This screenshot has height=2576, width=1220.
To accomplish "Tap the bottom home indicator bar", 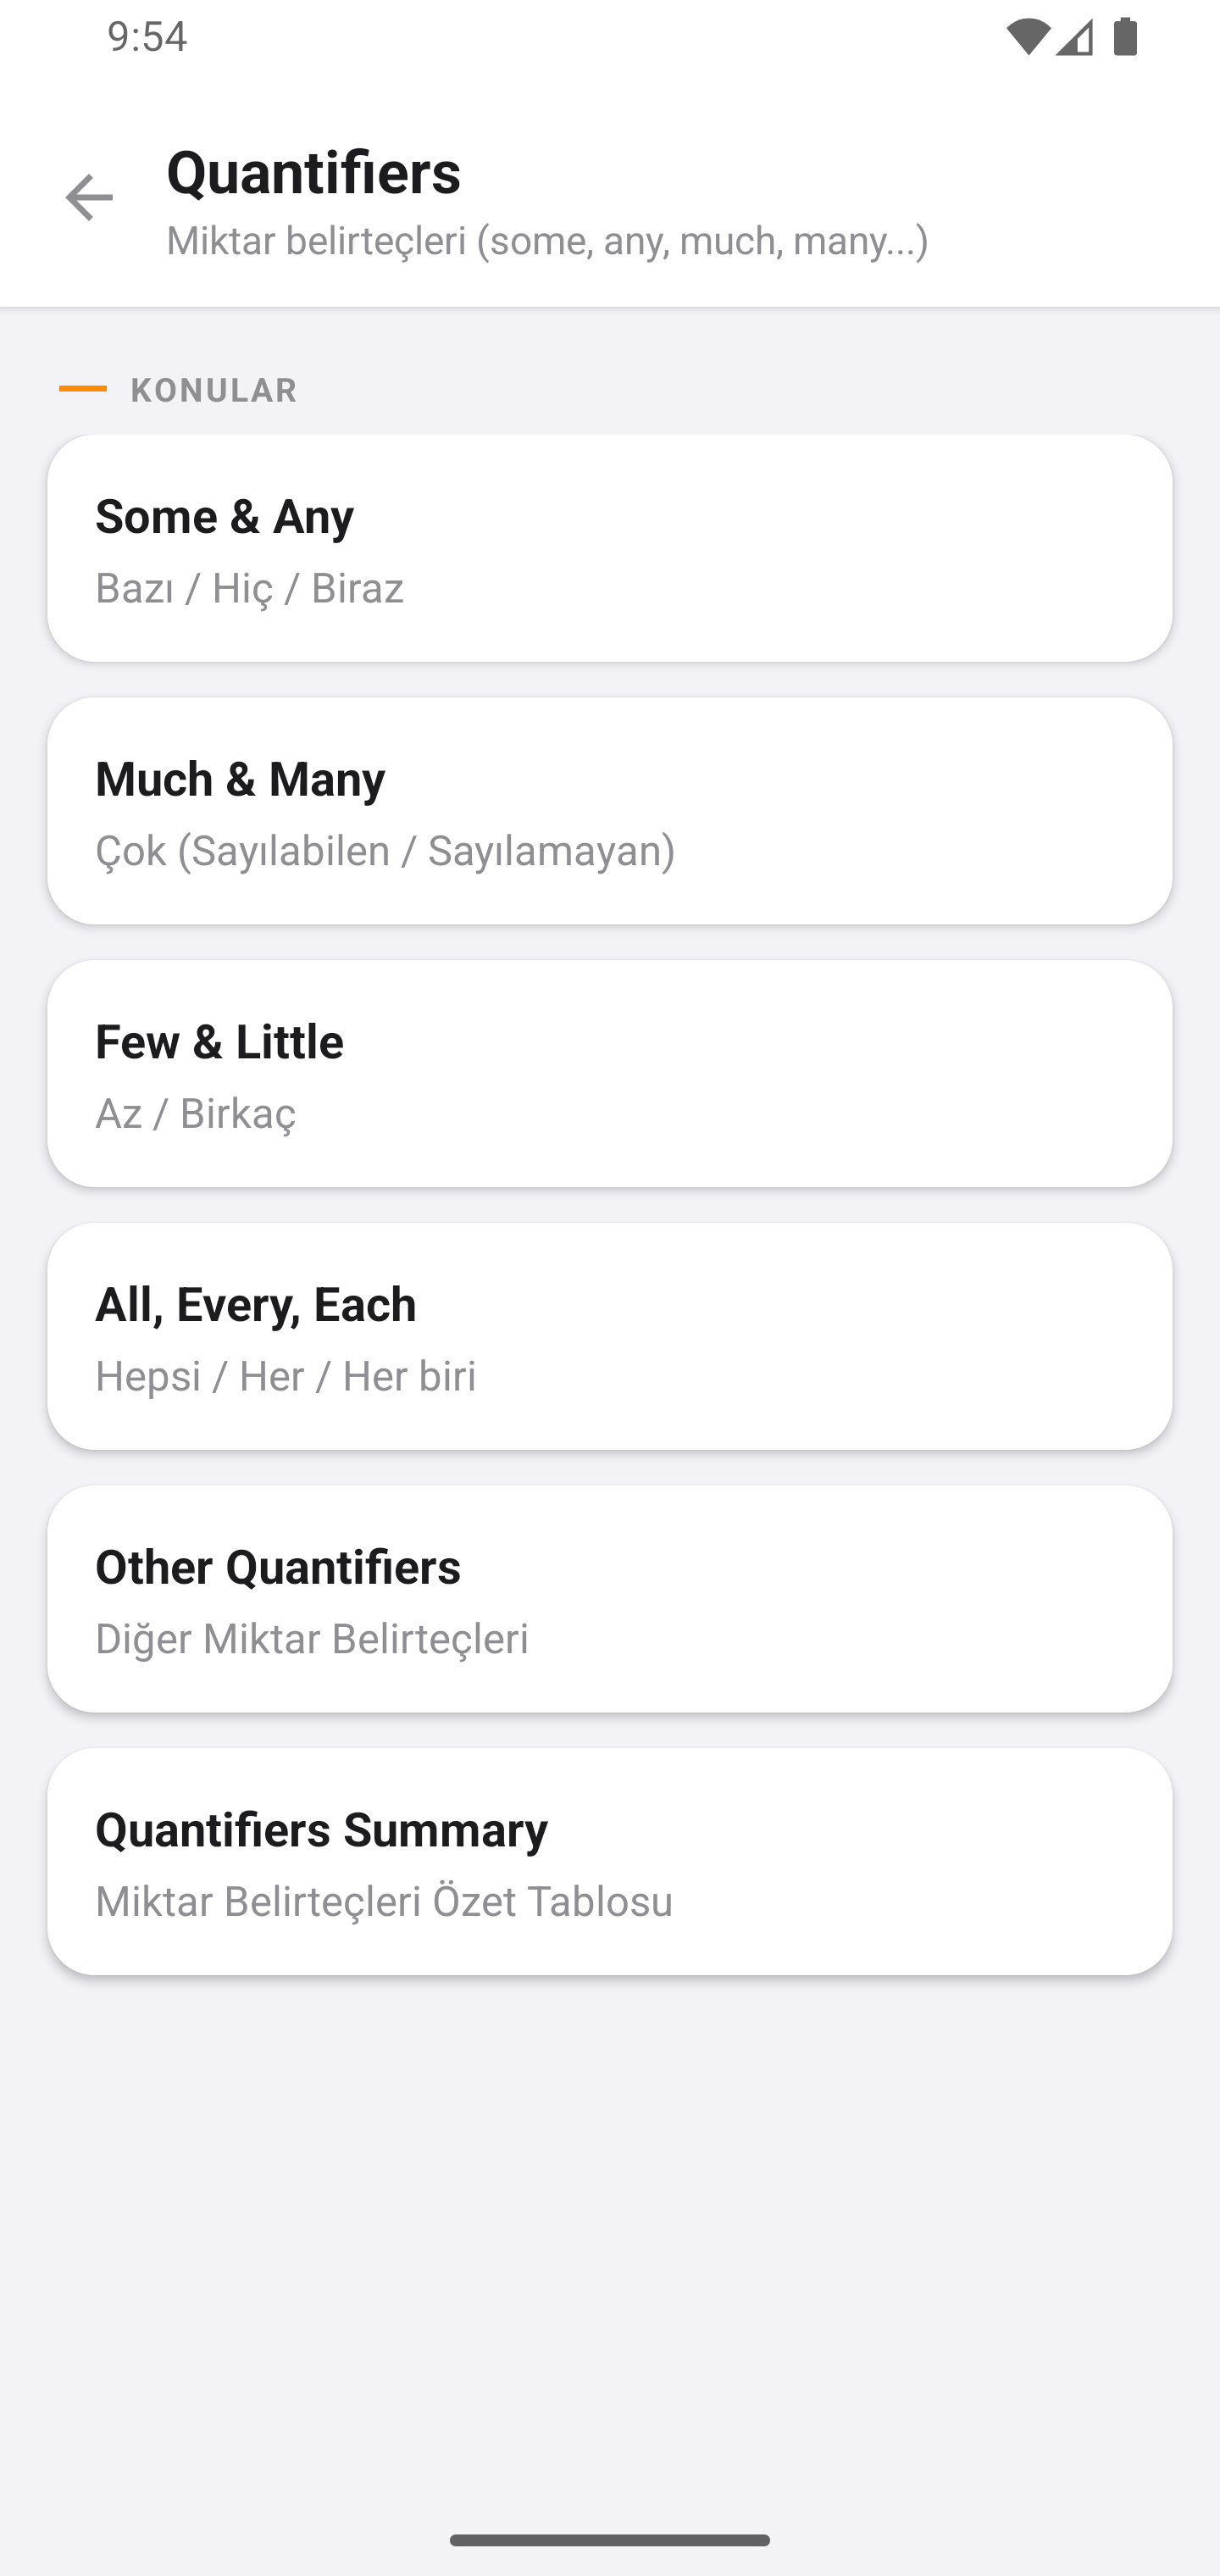I will [609, 2540].
